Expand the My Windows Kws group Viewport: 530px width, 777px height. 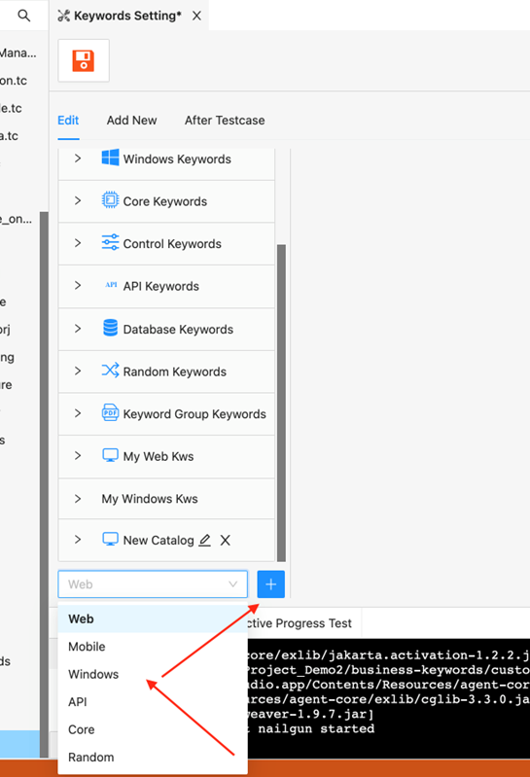click(78, 499)
